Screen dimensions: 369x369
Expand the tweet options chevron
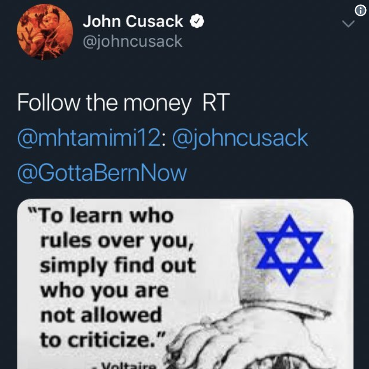pos(348,23)
